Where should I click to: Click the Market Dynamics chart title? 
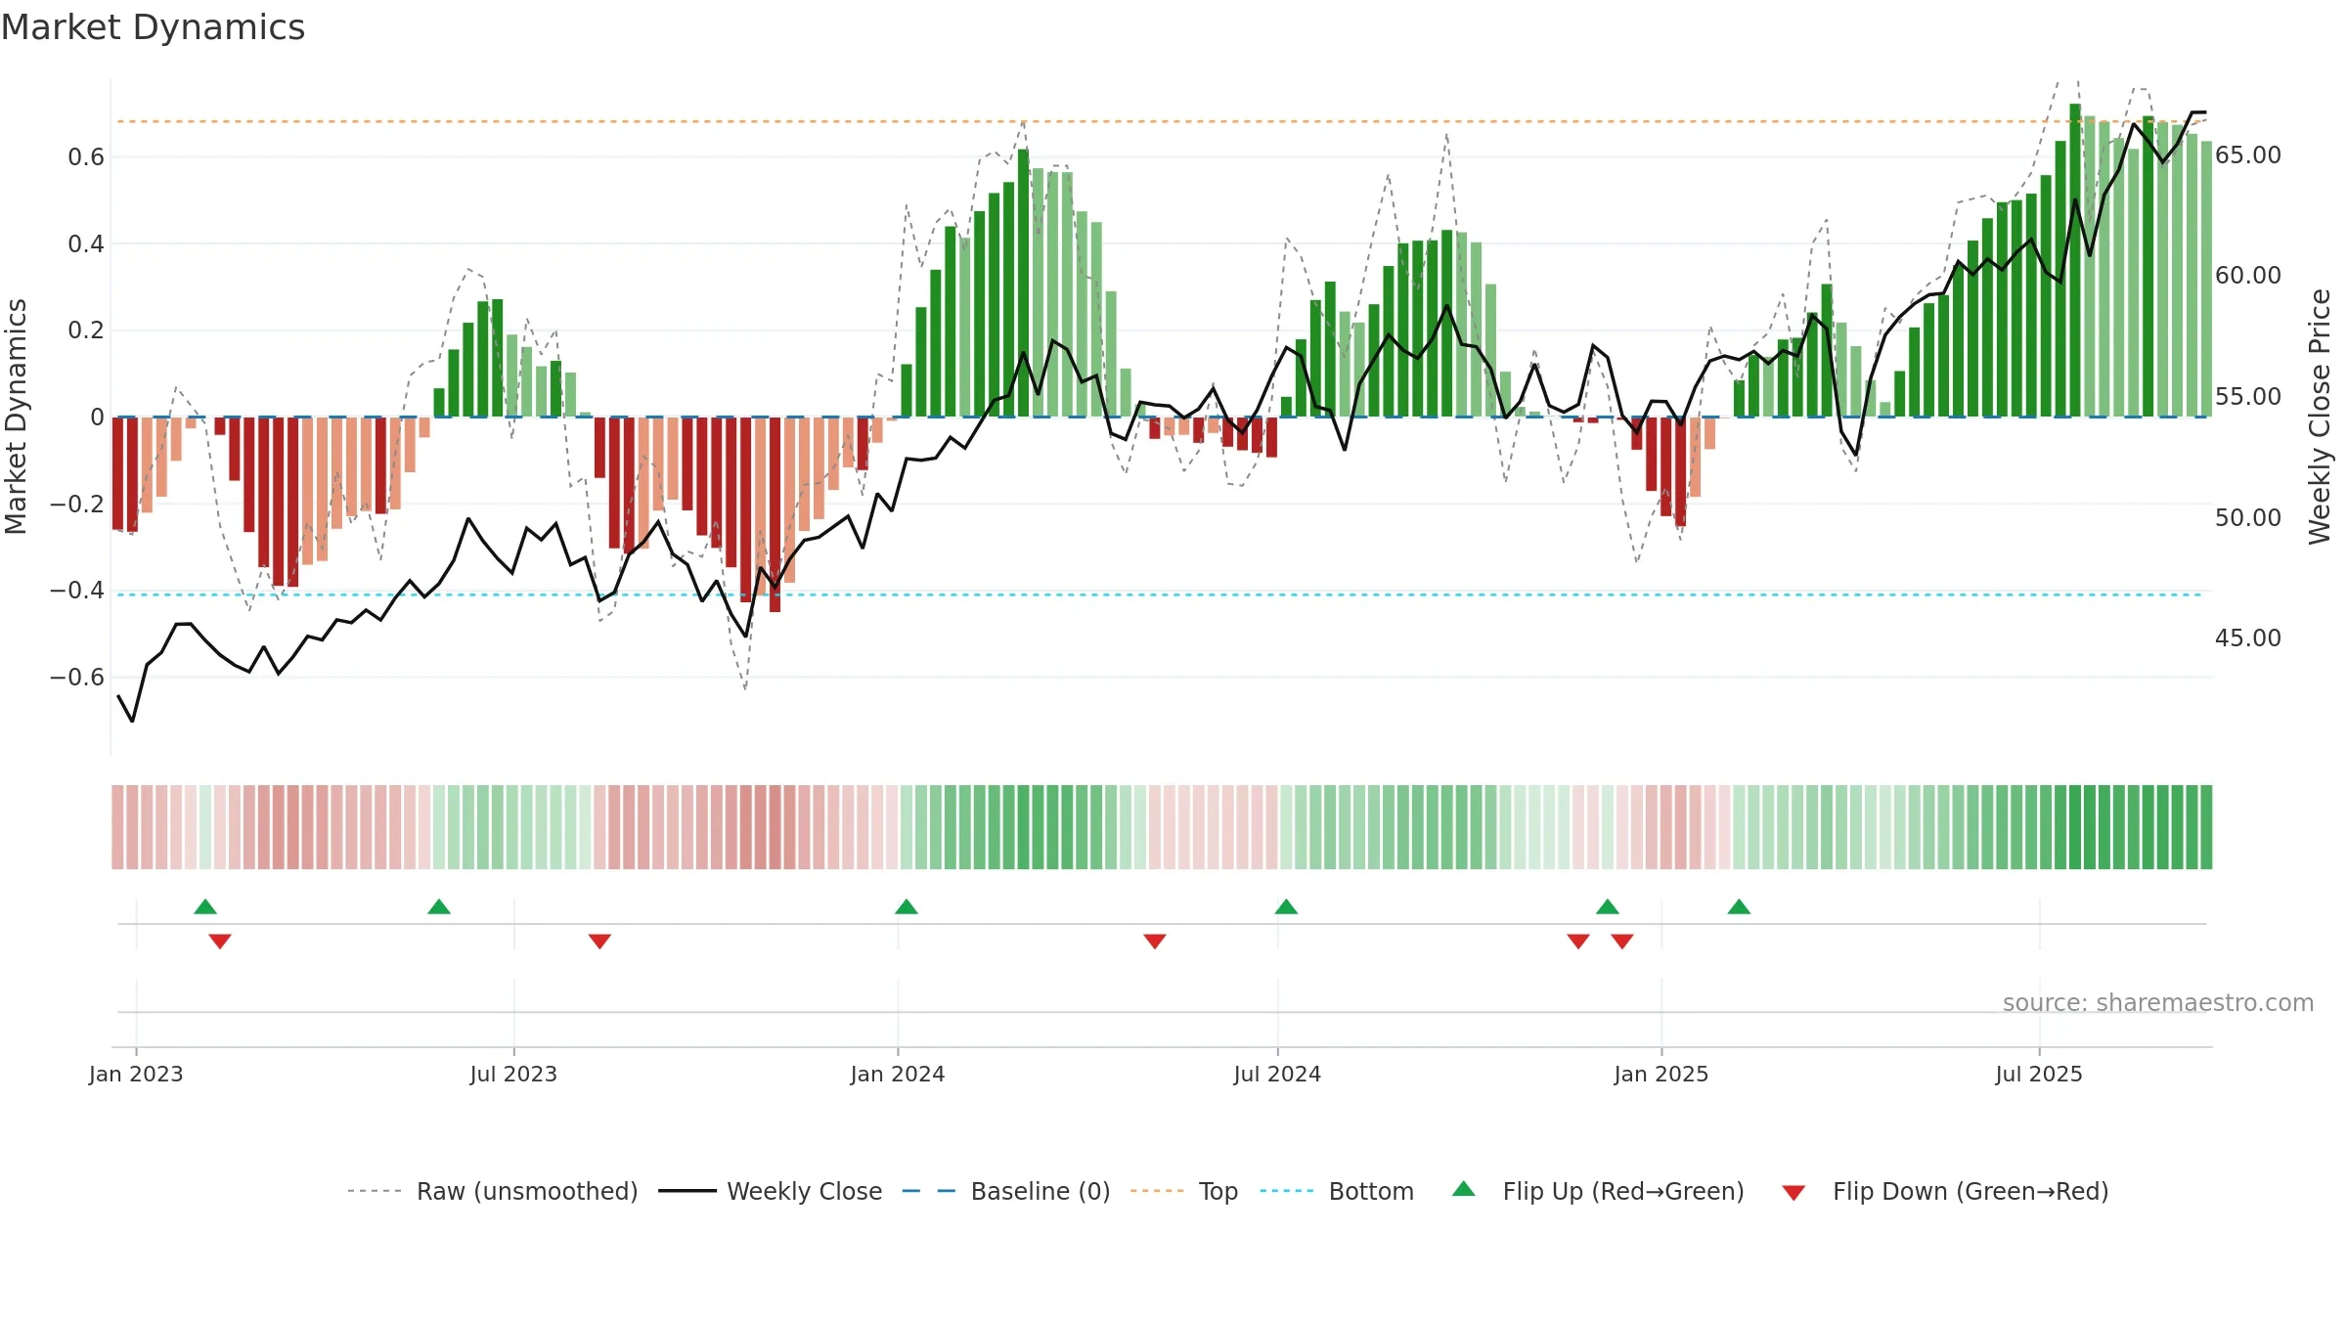pyautogui.click(x=153, y=27)
